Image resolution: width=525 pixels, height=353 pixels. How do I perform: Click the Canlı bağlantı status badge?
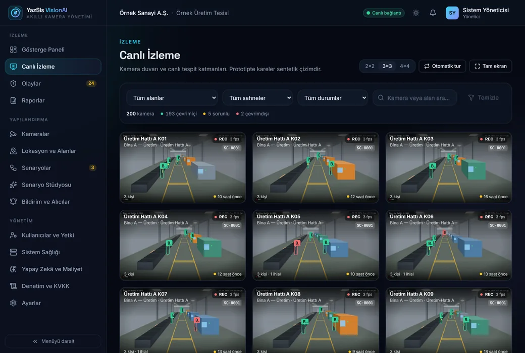click(384, 13)
